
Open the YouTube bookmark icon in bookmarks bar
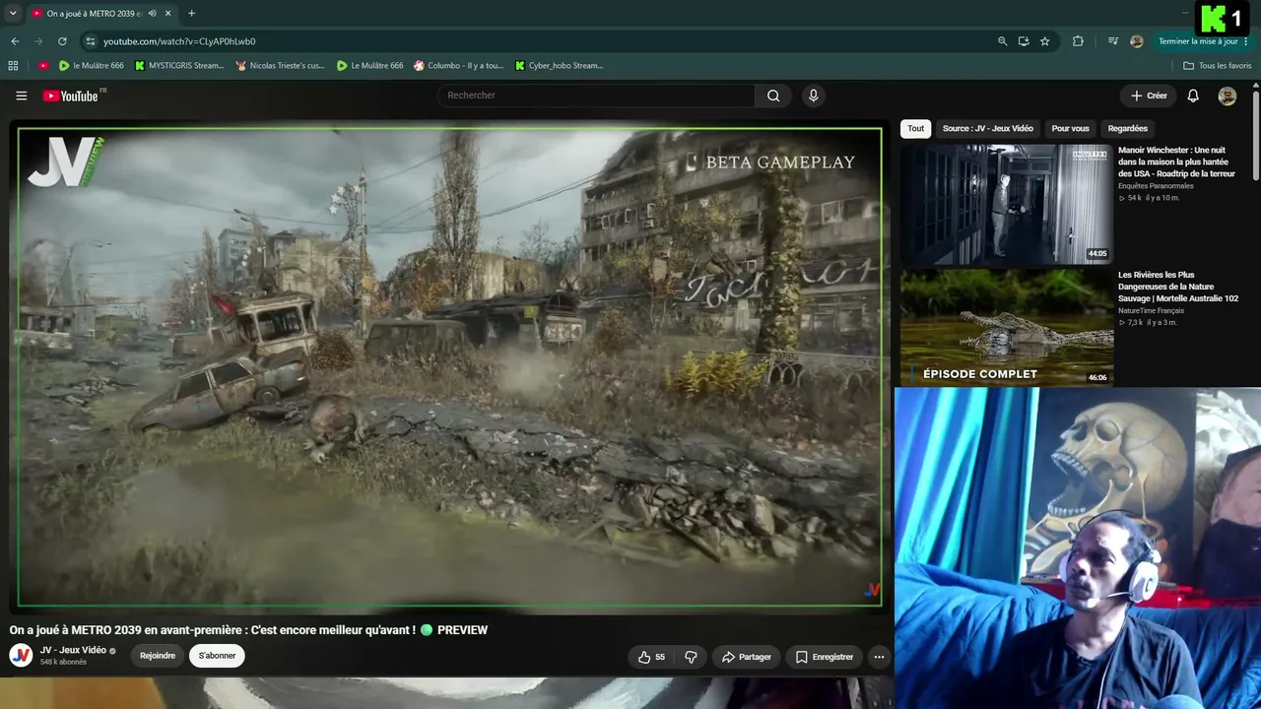coord(43,66)
